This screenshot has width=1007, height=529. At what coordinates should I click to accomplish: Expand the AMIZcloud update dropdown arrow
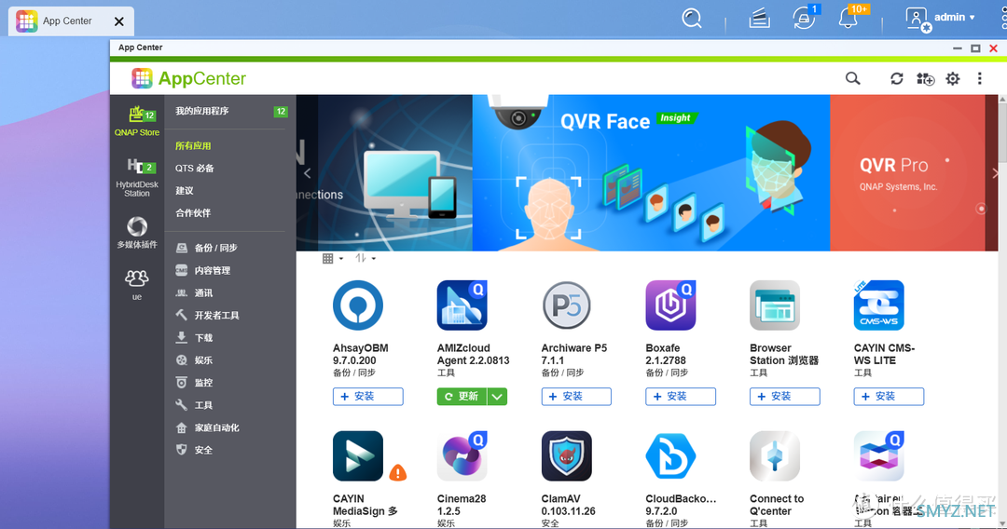click(x=497, y=397)
